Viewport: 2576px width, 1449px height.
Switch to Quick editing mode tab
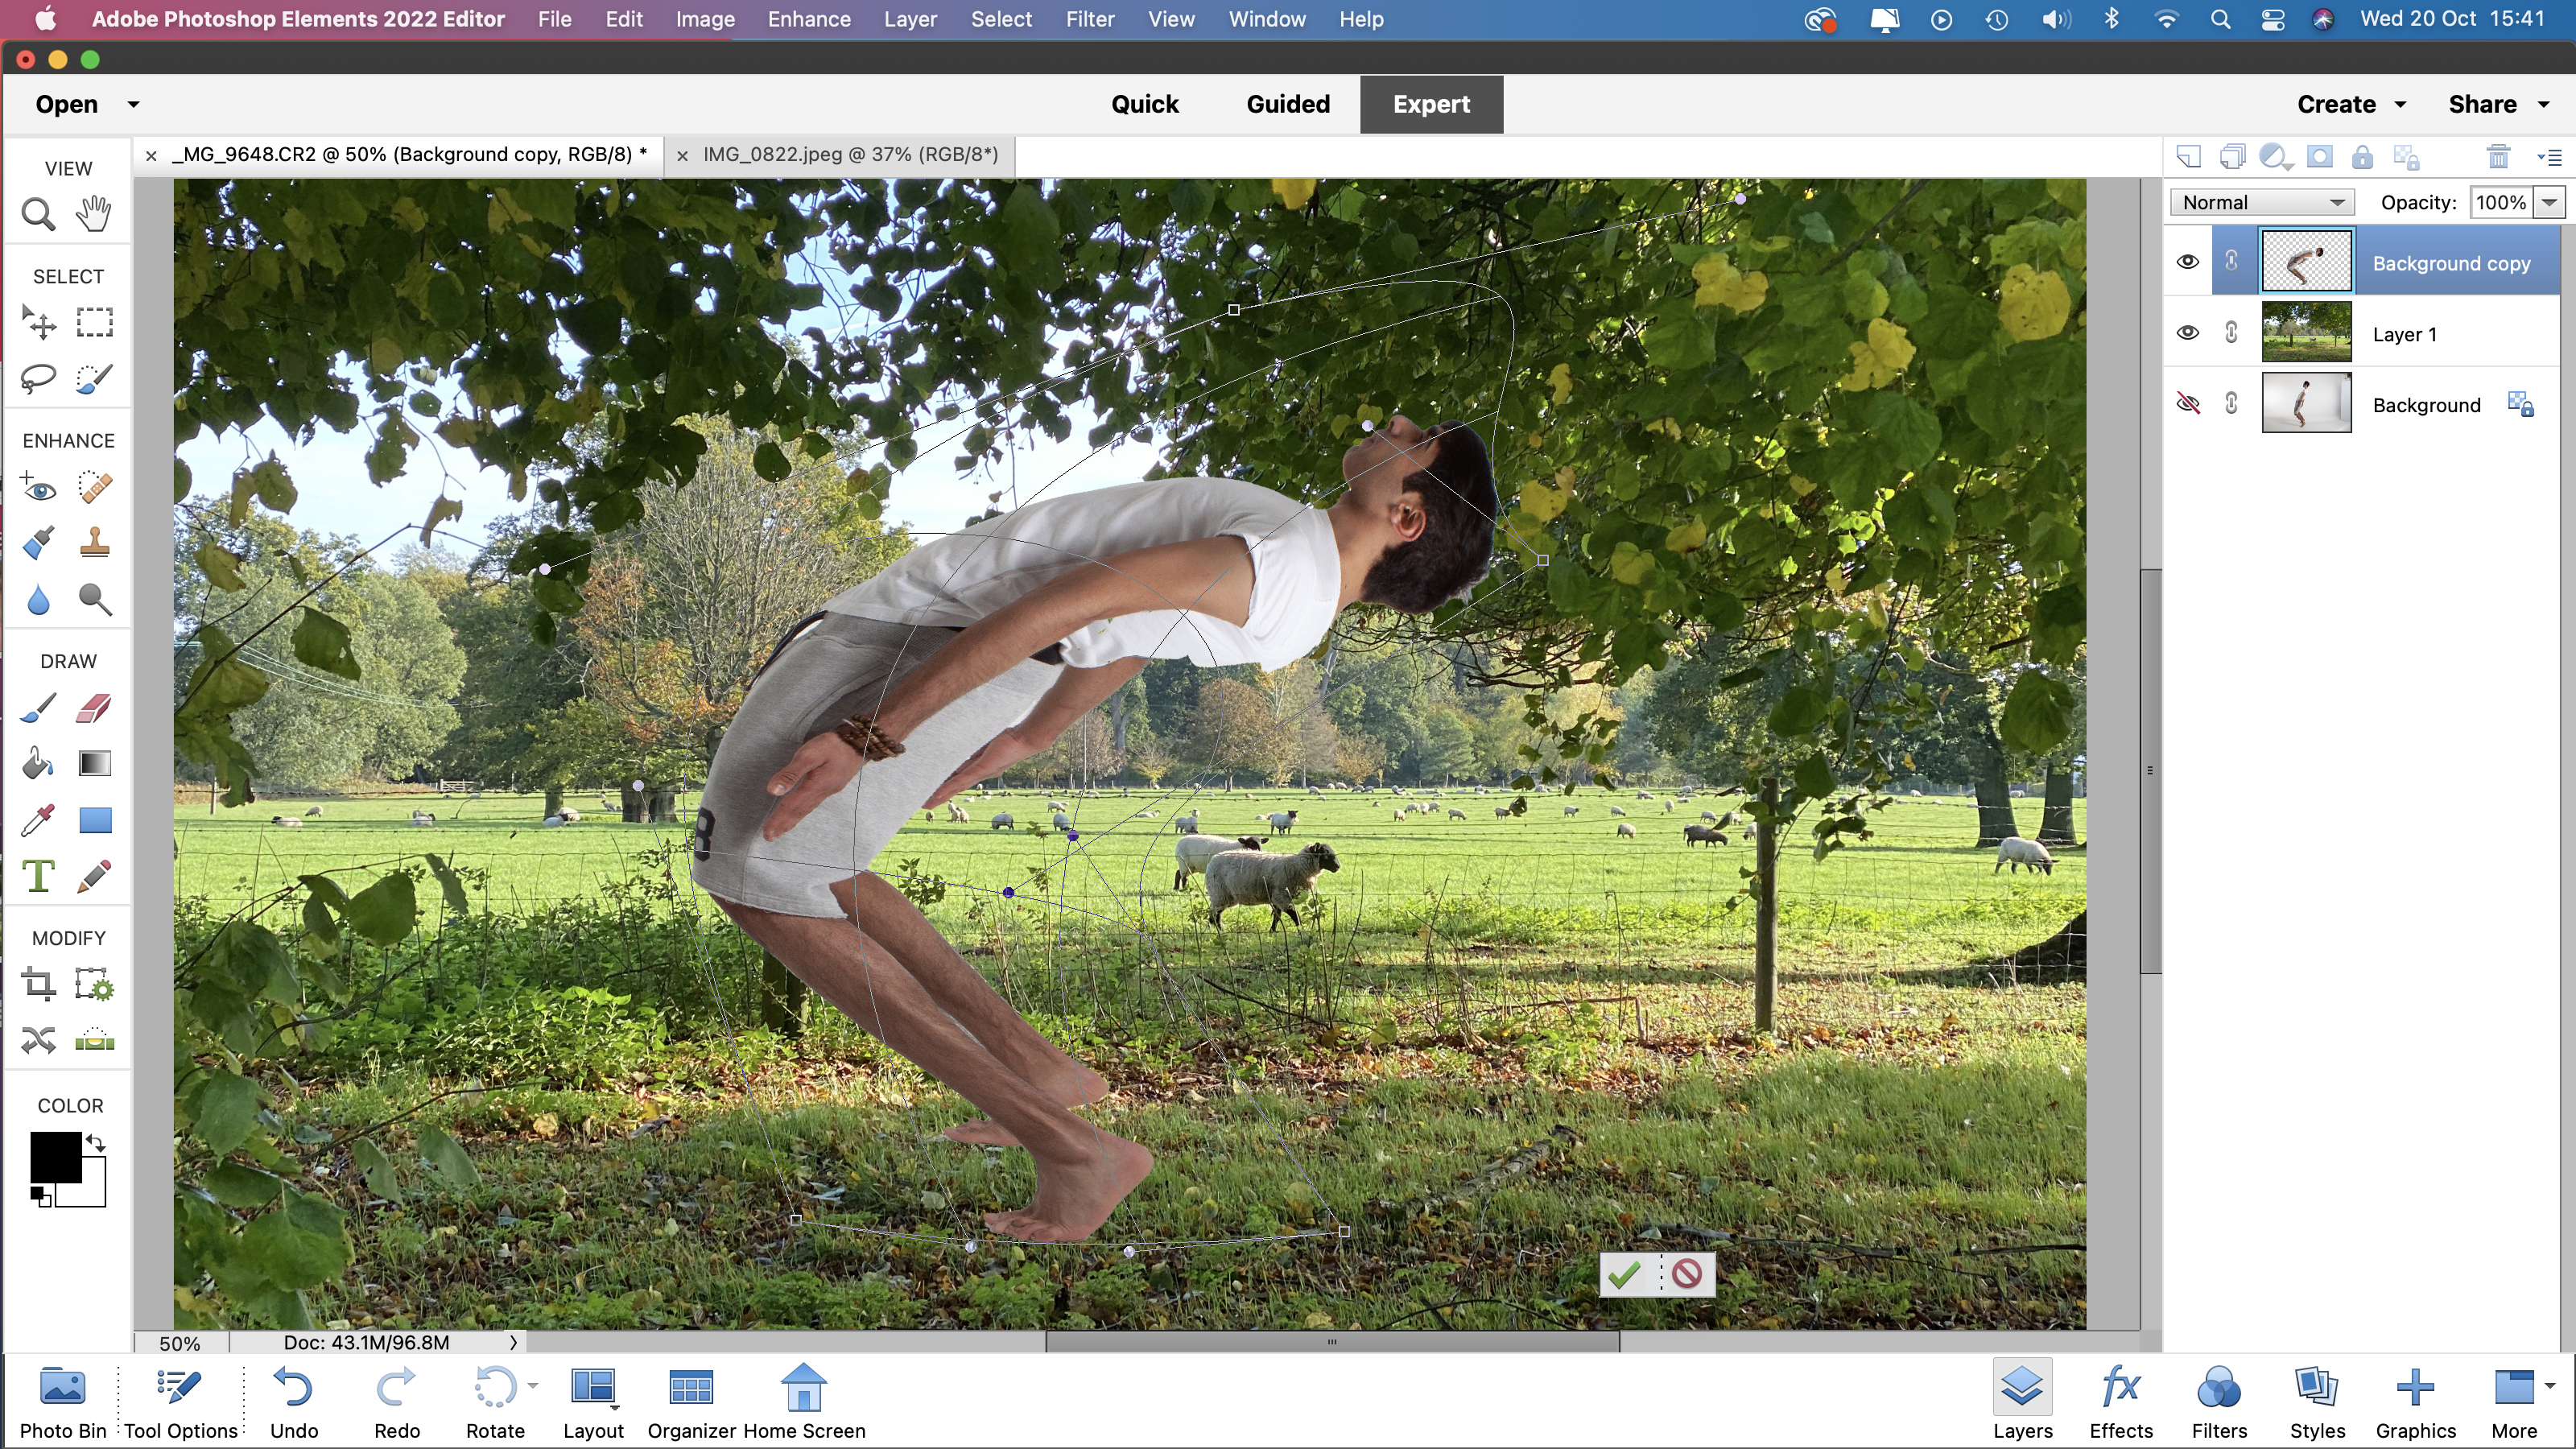tap(1145, 102)
